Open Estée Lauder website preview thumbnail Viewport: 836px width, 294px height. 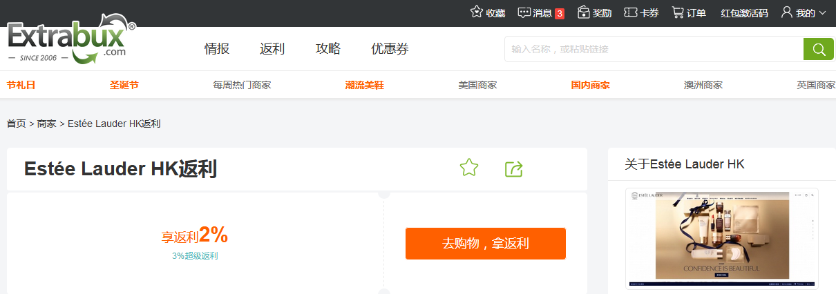722,238
